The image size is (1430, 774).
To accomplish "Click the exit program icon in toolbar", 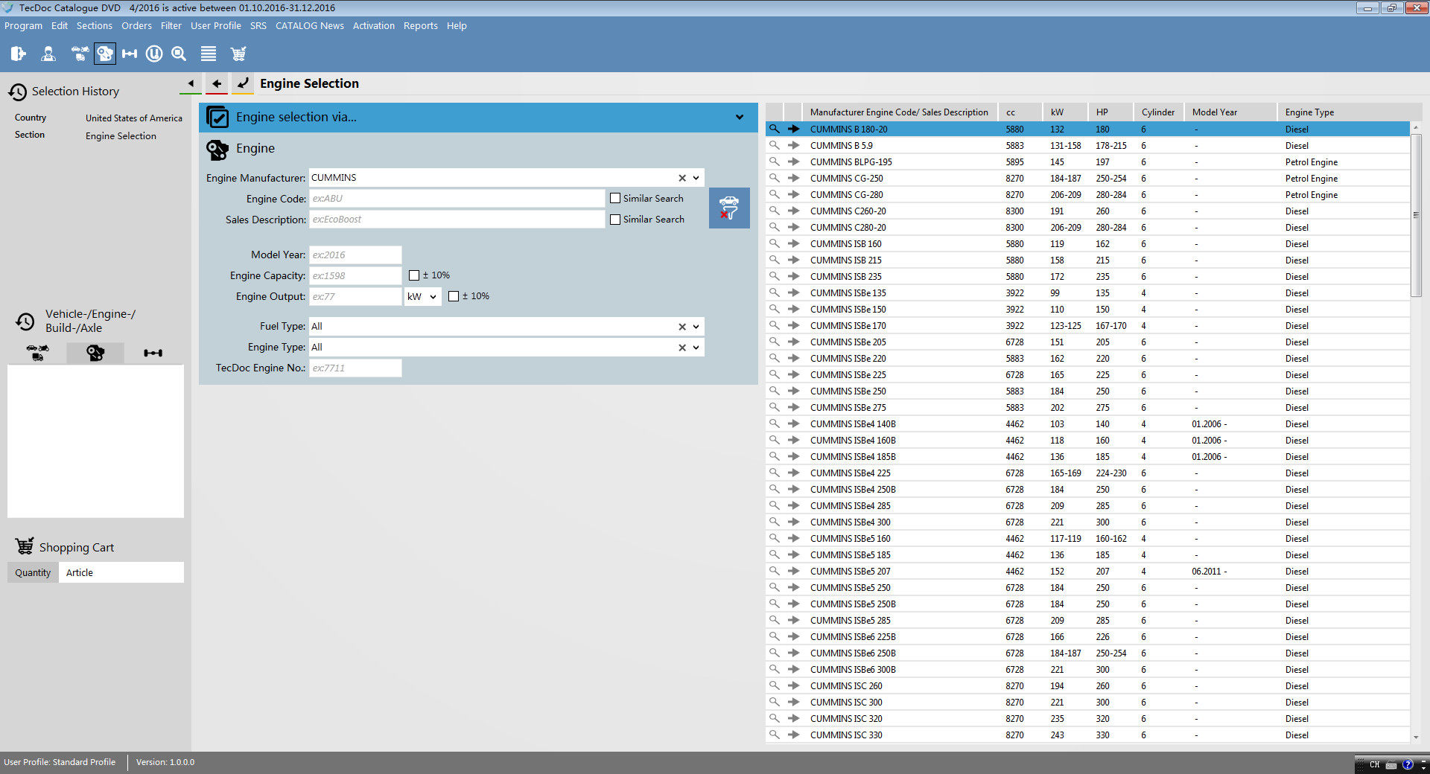I will 19,54.
